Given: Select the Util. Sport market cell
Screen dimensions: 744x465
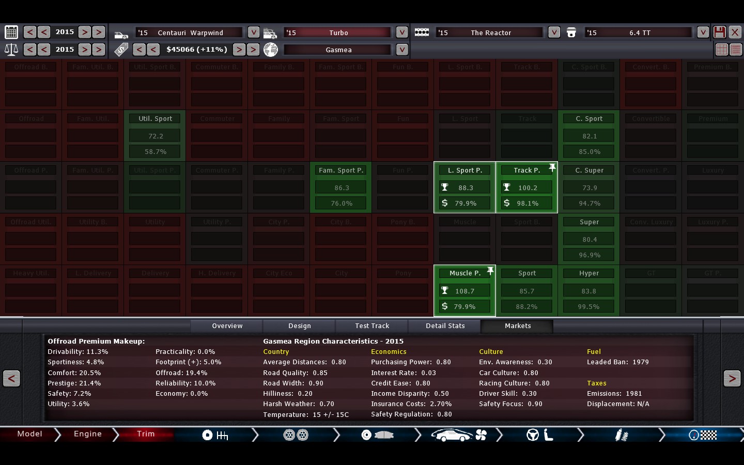Looking at the screenshot, I should [155, 136].
